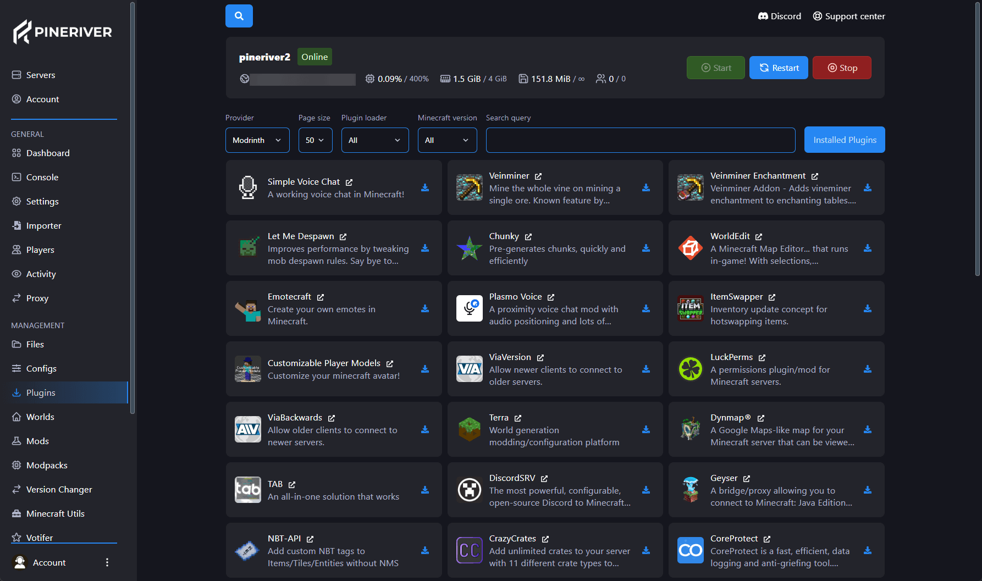Open LuckPerms external link icon
The image size is (982, 581).
(x=762, y=357)
